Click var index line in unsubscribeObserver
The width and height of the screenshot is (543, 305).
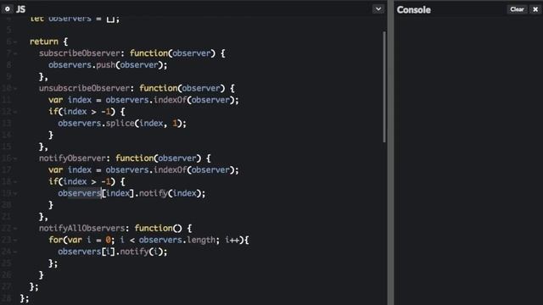click(143, 100)
